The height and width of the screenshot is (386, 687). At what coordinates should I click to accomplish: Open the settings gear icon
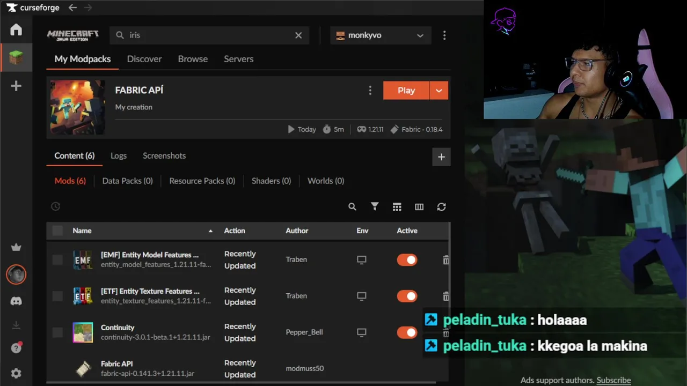tap(16, 373)
